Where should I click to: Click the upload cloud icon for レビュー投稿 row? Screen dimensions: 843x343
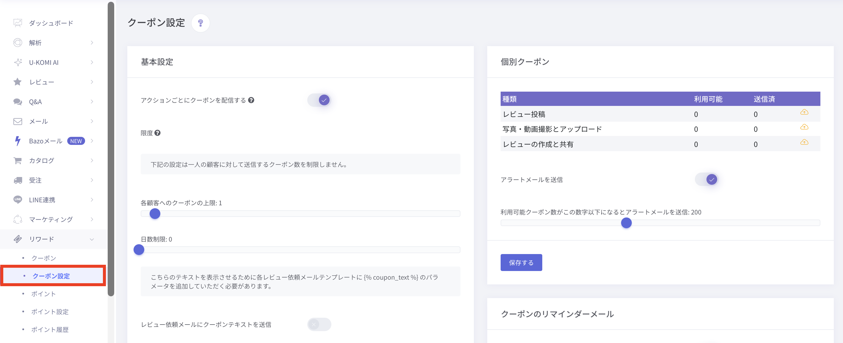coord(804,112)
